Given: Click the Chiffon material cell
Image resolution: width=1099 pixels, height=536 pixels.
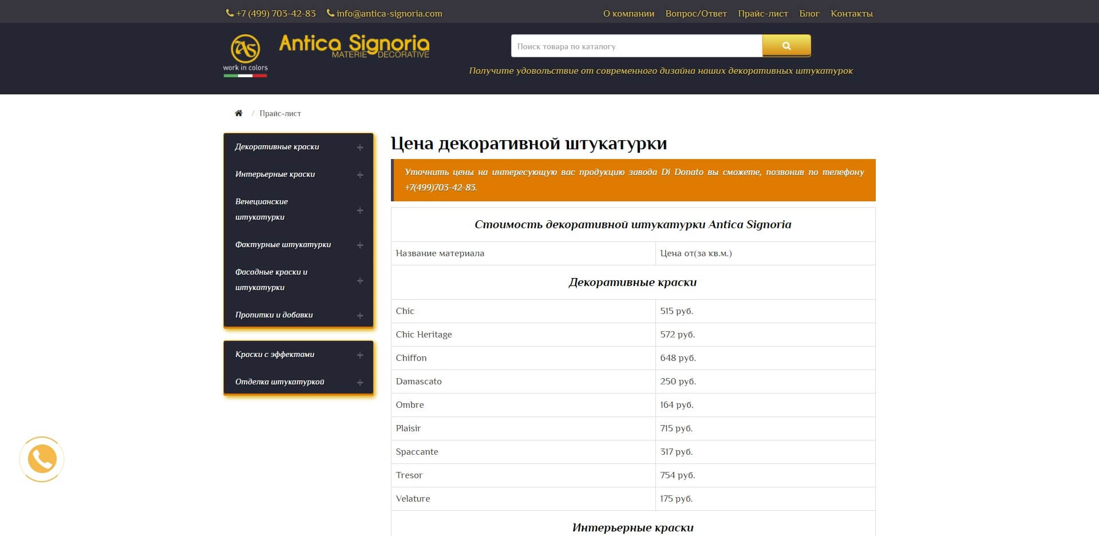Looking at the screenshot, I should coord(523,358).
